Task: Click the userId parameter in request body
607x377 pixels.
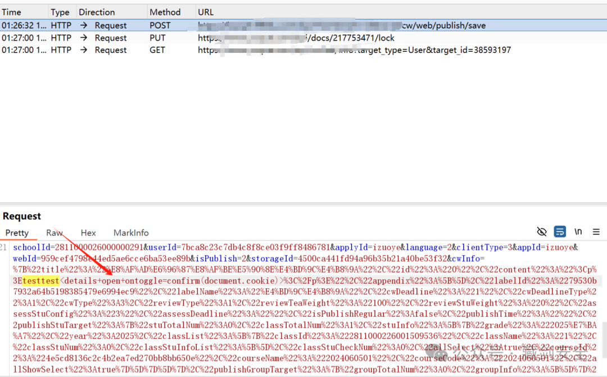Action: pos(162,247)
